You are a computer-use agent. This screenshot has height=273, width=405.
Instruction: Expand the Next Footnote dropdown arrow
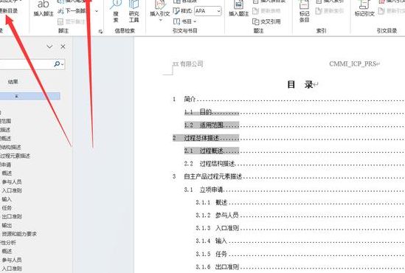click(x=97, y=11)
